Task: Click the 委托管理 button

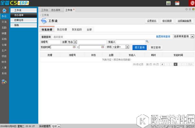Action: pos(167,21)
